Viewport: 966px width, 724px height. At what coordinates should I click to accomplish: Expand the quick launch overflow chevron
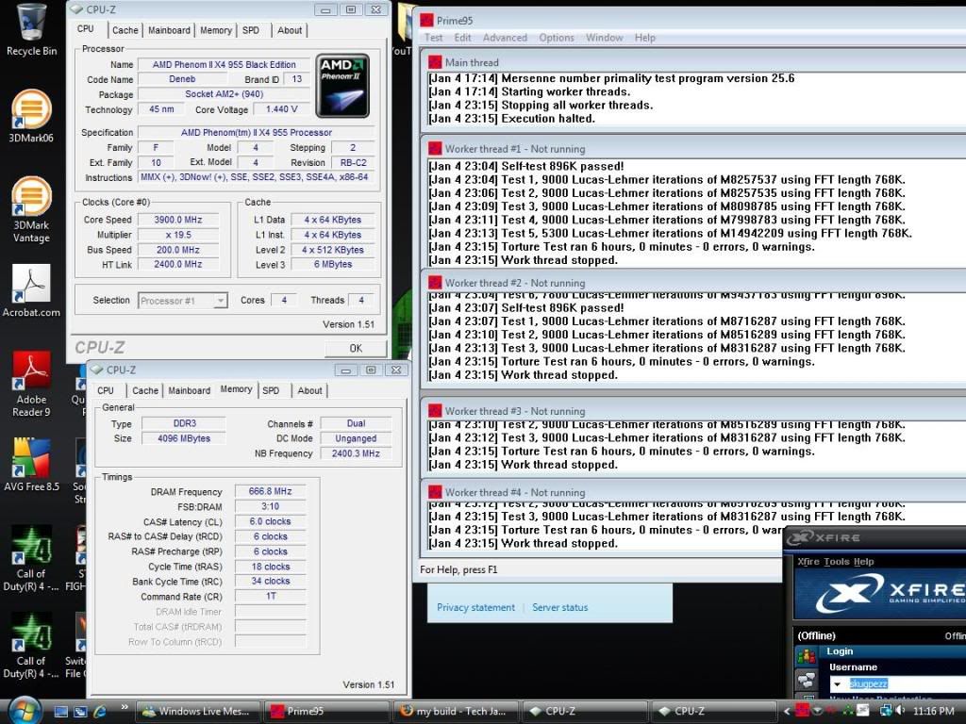(x=124, y=706)
